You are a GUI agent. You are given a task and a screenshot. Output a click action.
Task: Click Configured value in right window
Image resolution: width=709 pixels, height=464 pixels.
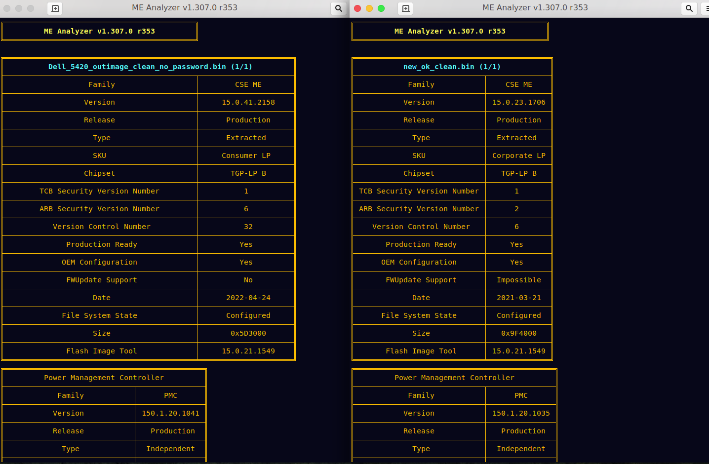(519, 315)
